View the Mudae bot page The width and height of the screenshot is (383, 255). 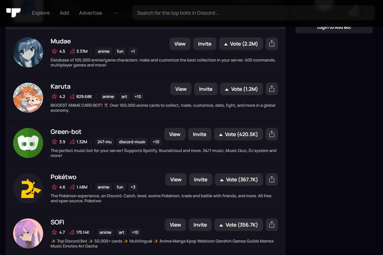coord(180,44)
